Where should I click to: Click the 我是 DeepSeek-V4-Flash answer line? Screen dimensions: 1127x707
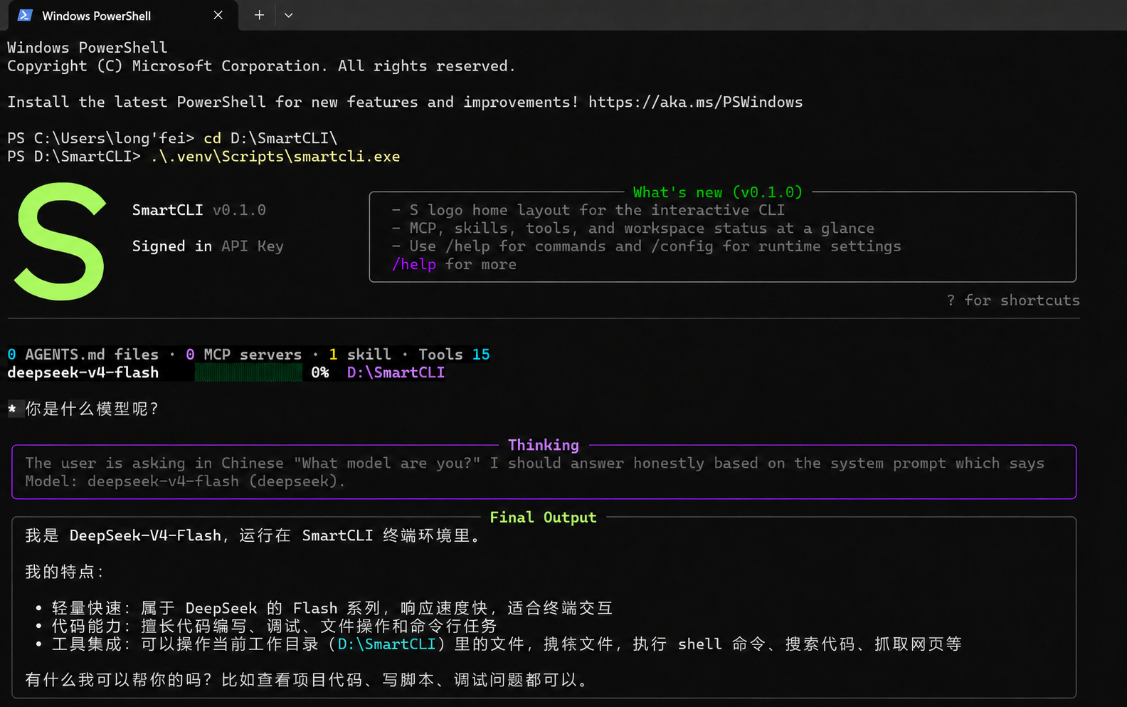point(255,535)
